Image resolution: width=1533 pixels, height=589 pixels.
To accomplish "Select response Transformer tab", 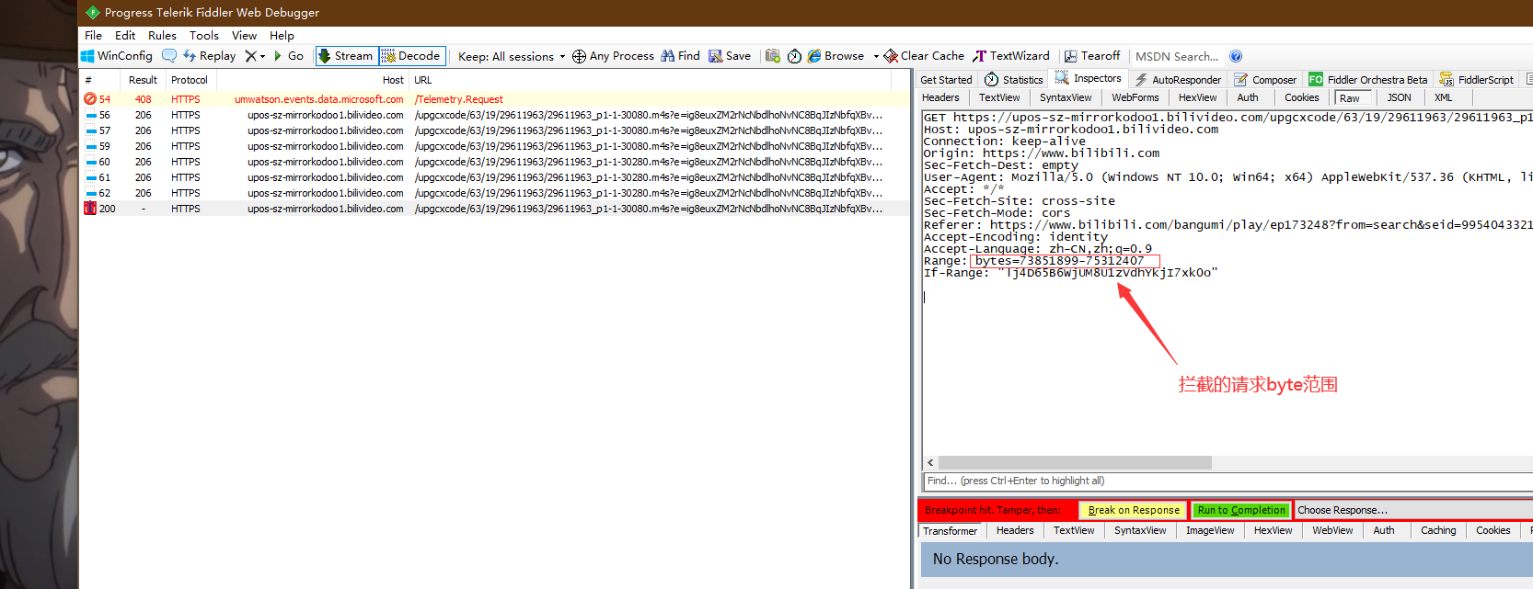I will [951, 531].
